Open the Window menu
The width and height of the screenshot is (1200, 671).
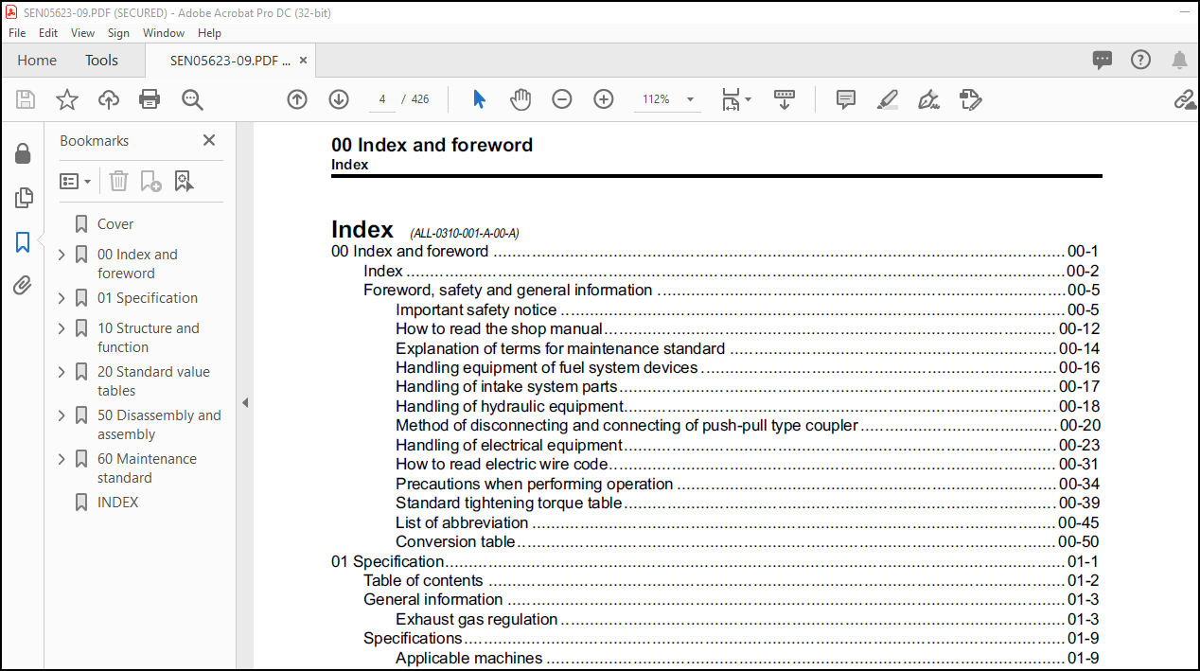(164, 32)
